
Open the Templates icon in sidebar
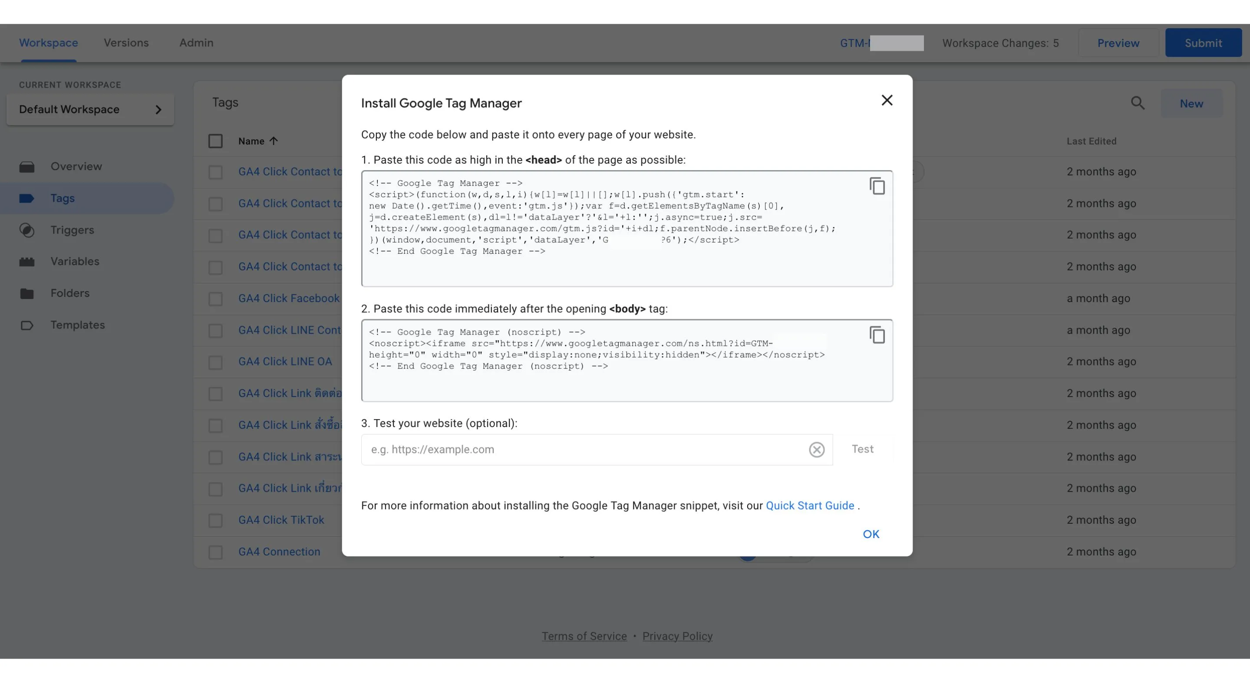pyautogui.click(x=26, y=325)
